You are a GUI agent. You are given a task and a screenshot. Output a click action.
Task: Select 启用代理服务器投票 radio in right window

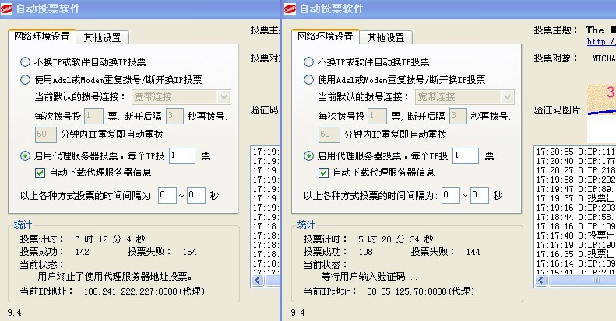click(x=309, y=156)
